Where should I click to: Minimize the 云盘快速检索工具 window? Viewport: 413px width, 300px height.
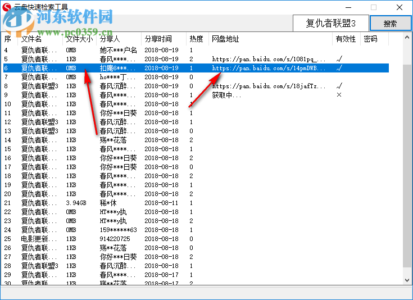(x=348, y=7)
